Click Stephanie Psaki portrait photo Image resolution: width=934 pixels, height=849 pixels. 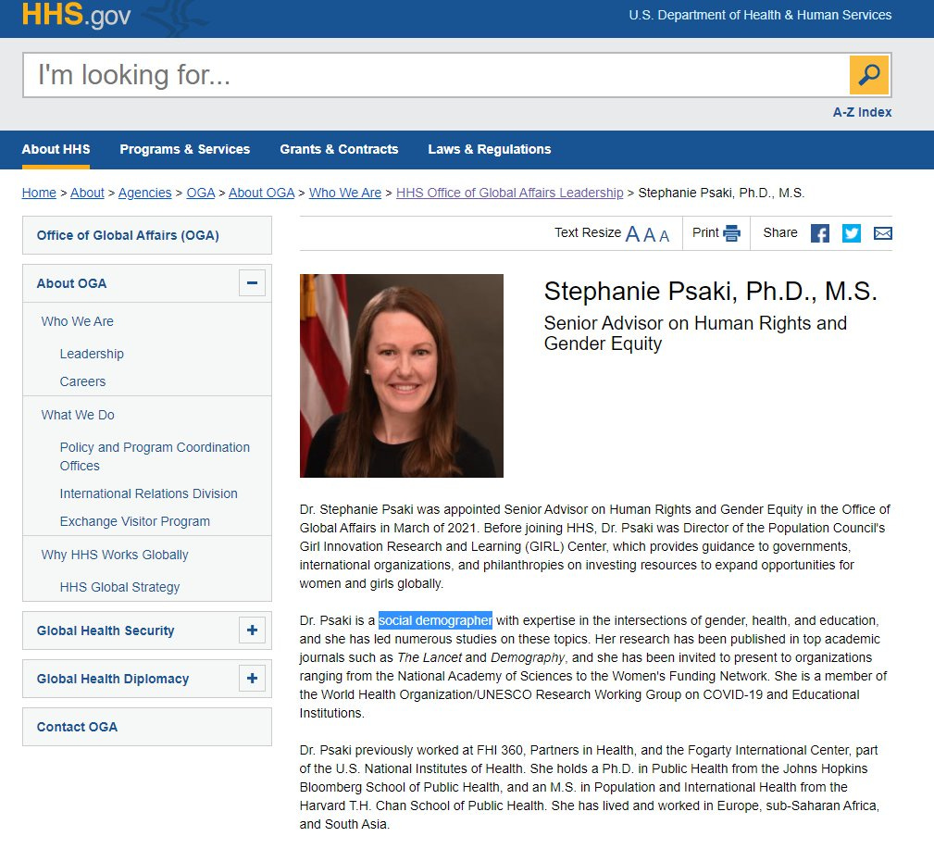click(402, 376)
